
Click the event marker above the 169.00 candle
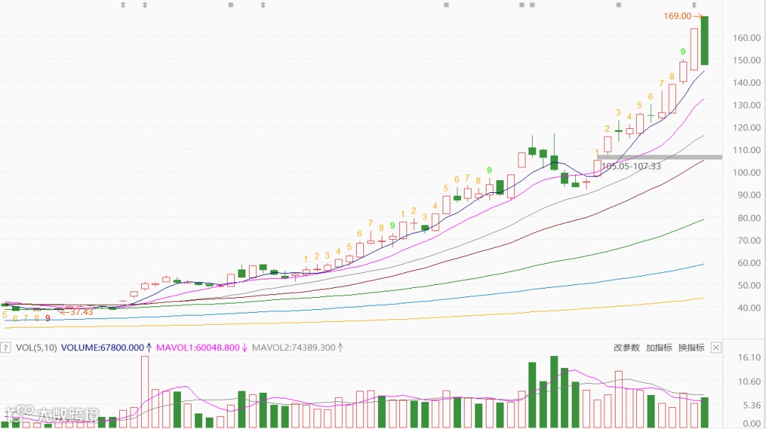coord(694,5)
